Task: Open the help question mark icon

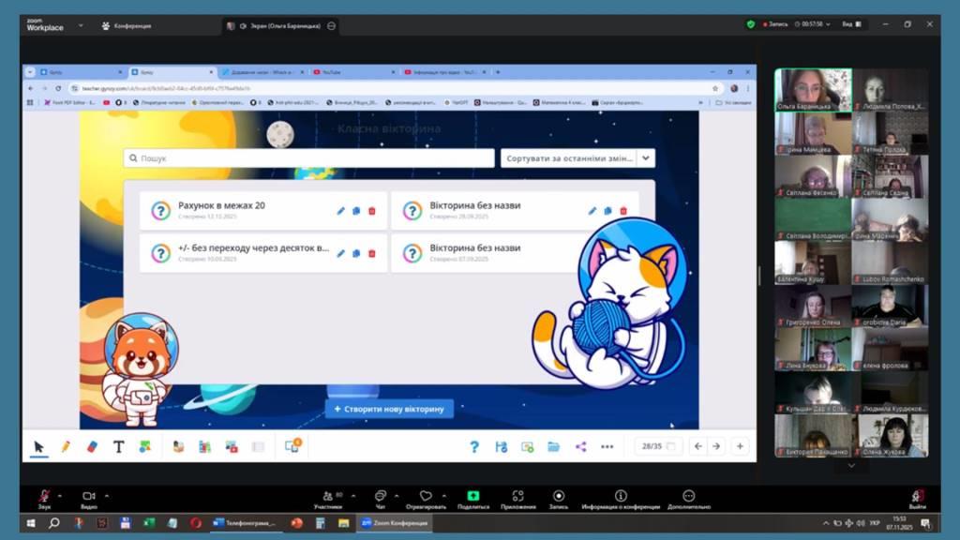Action: point(474,447)
